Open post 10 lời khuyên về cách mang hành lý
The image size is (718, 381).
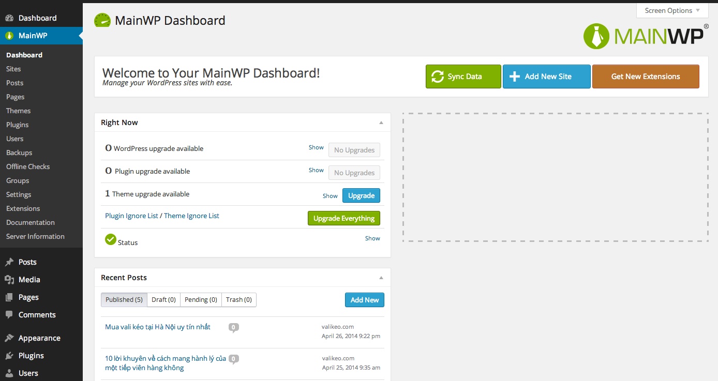[166, 363]
